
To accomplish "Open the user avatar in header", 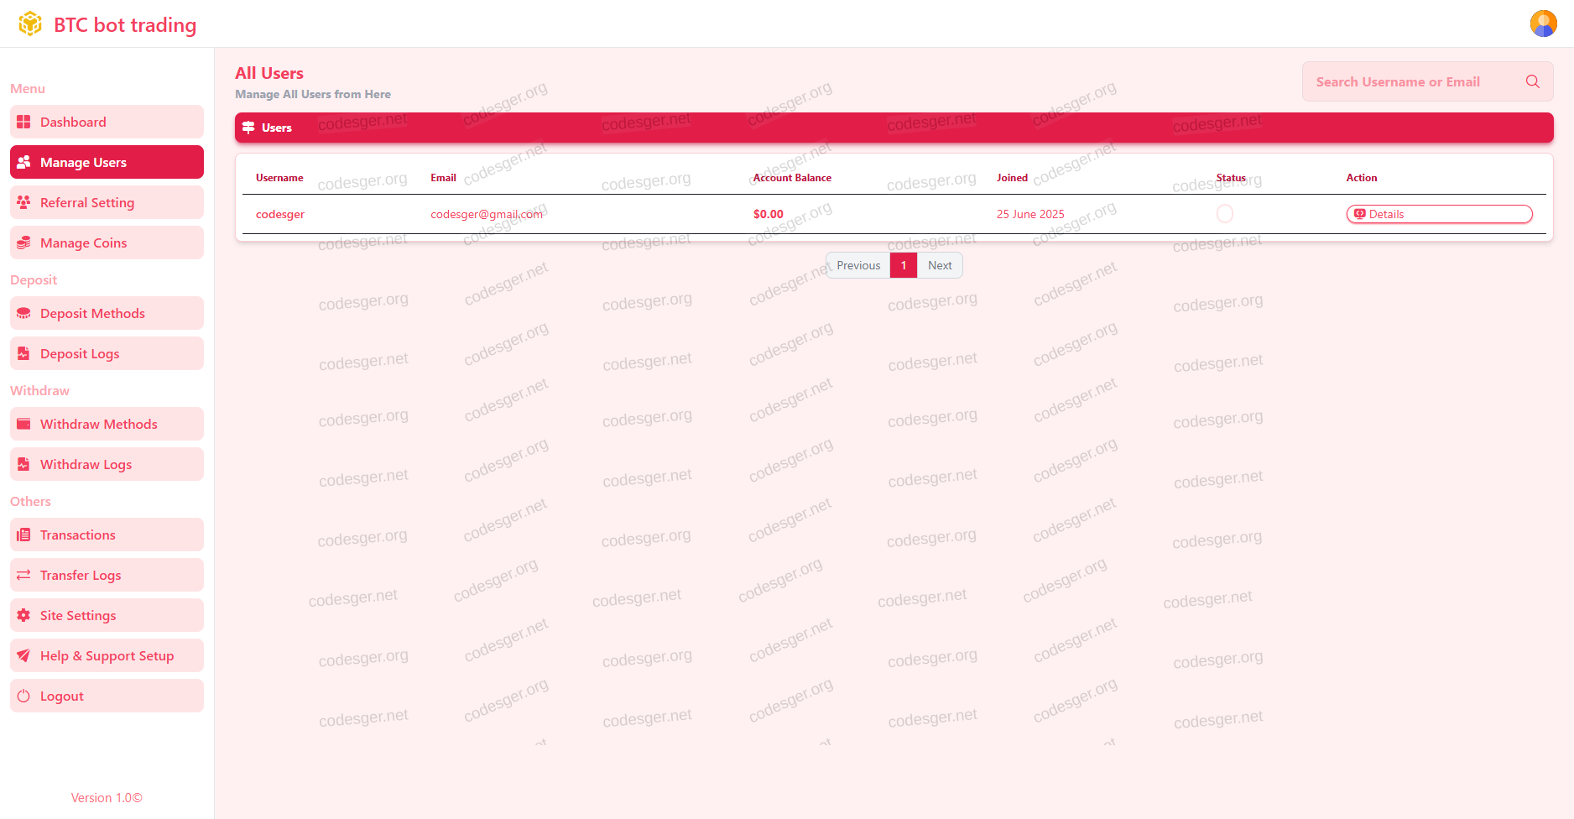I will 1543,23.
